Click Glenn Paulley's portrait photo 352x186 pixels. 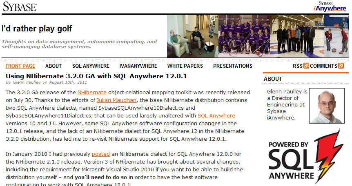click(327, 106)
